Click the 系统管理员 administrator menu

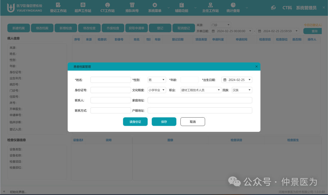306,8
